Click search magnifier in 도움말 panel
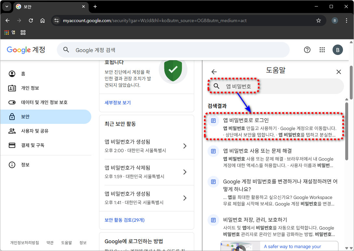 [216, 86]
